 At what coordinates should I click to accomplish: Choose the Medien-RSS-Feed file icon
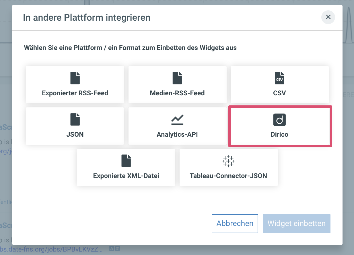point(177,78)
